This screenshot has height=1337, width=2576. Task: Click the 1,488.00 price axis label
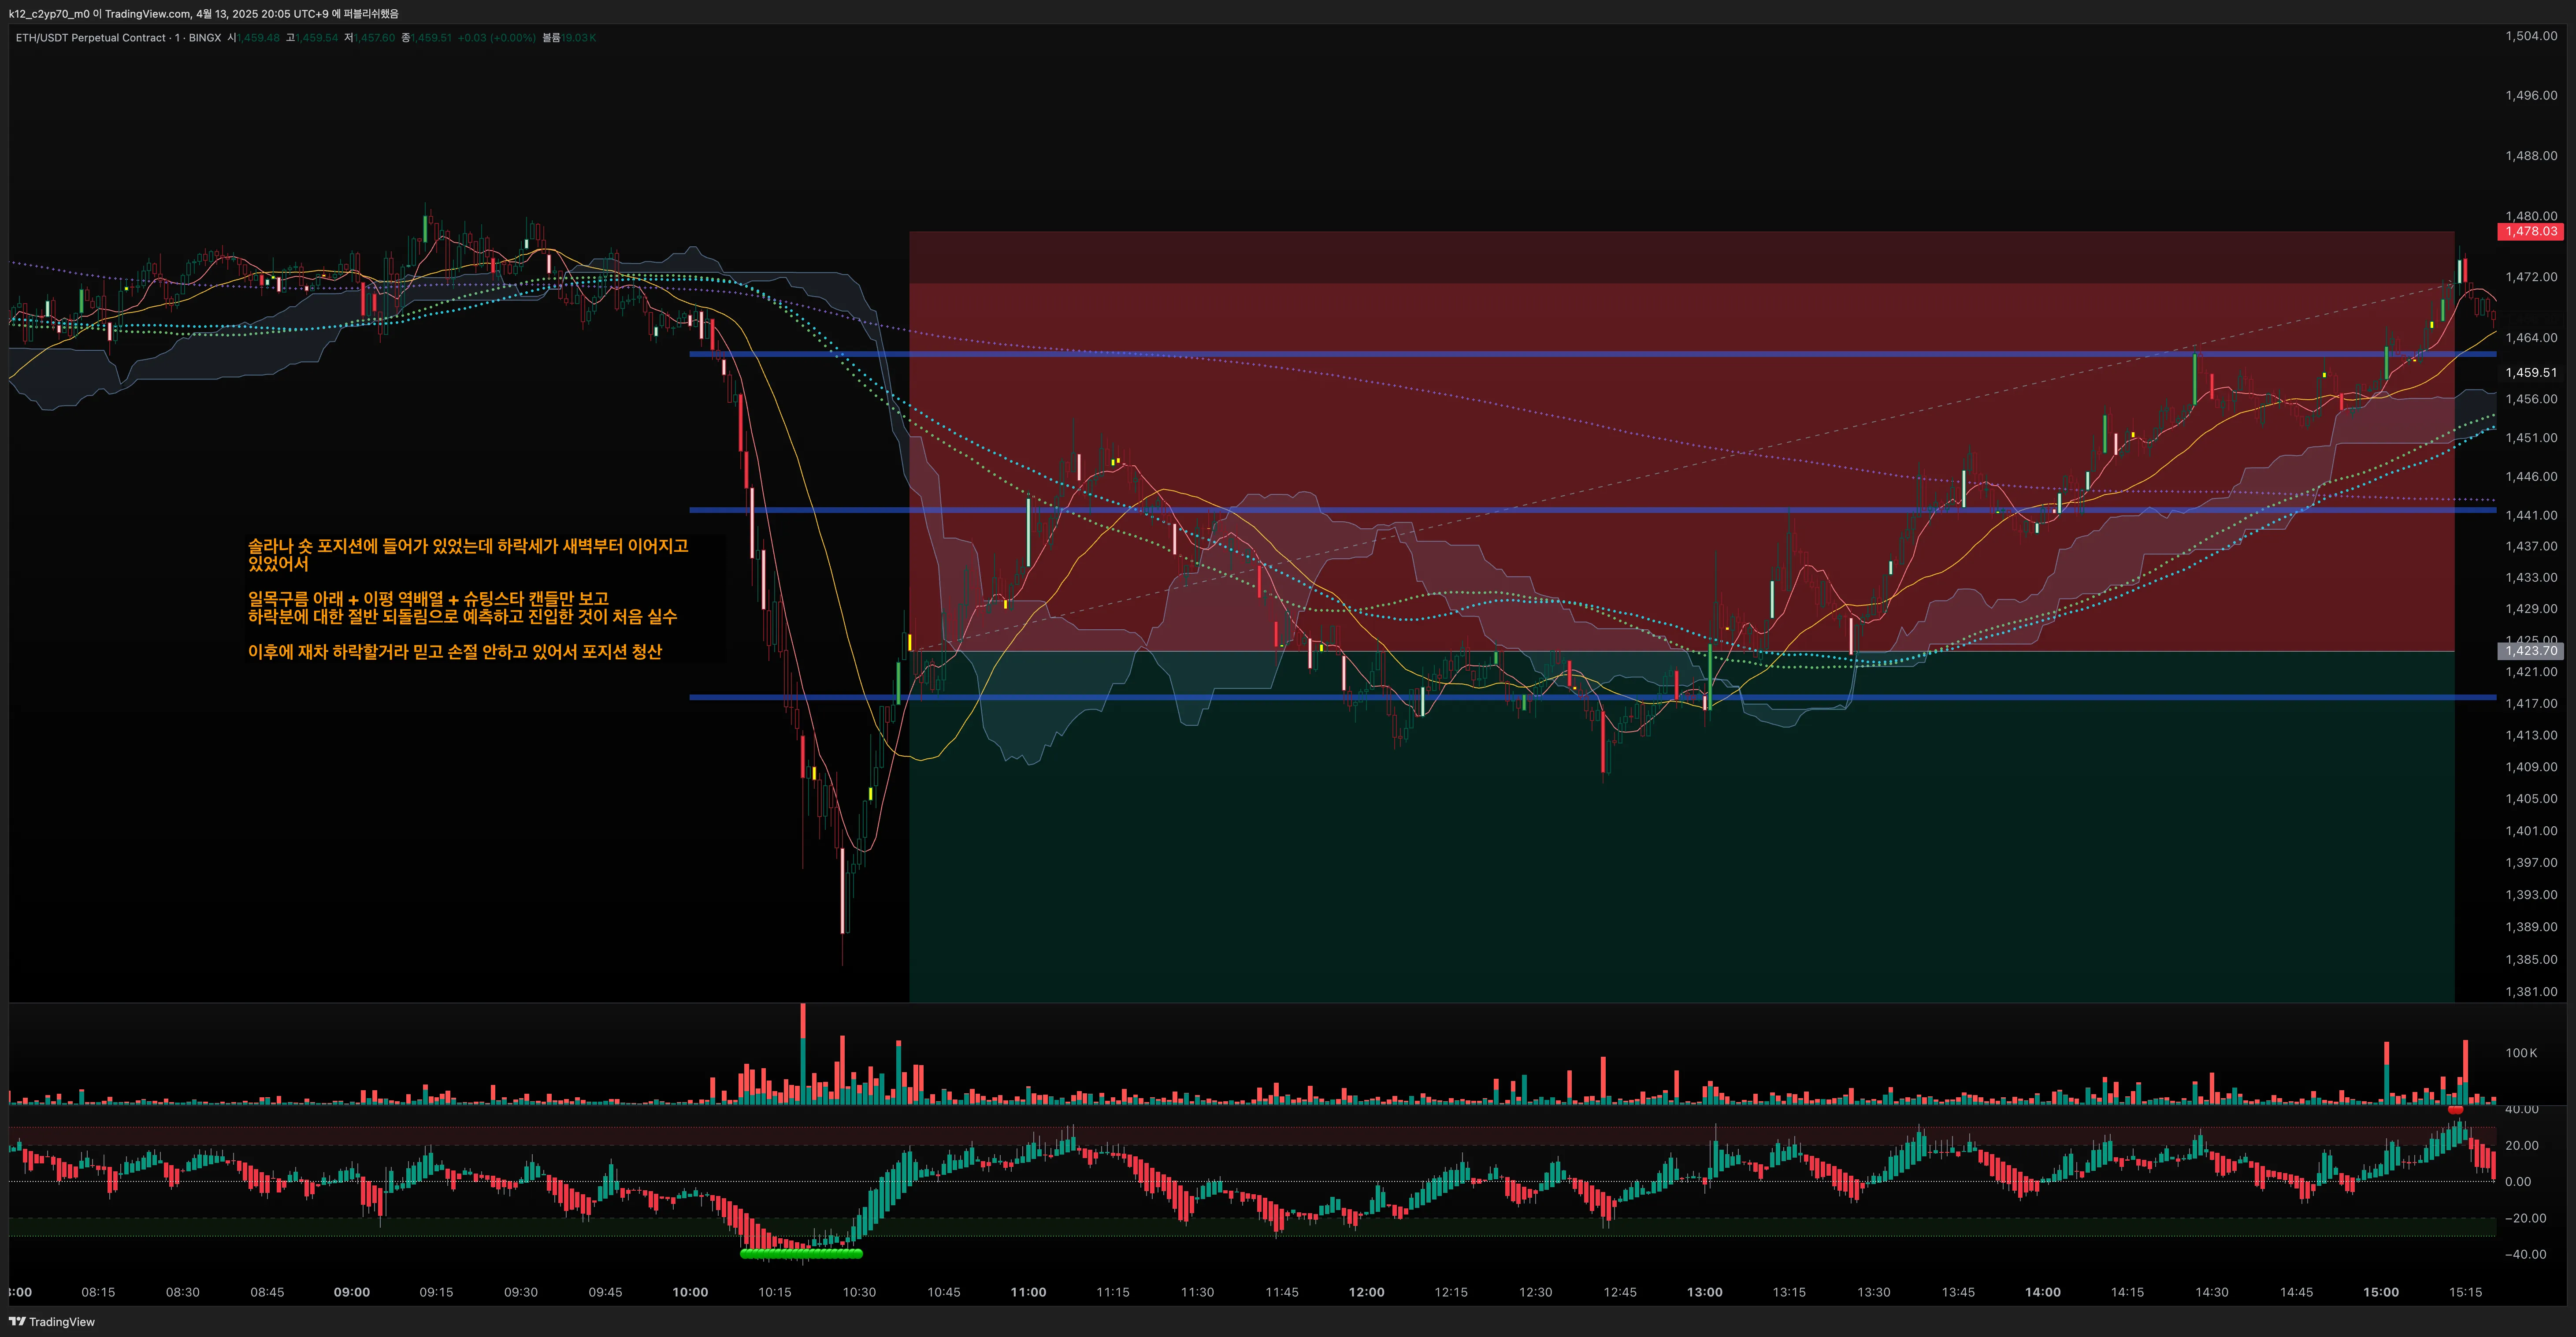[2530, 156]
